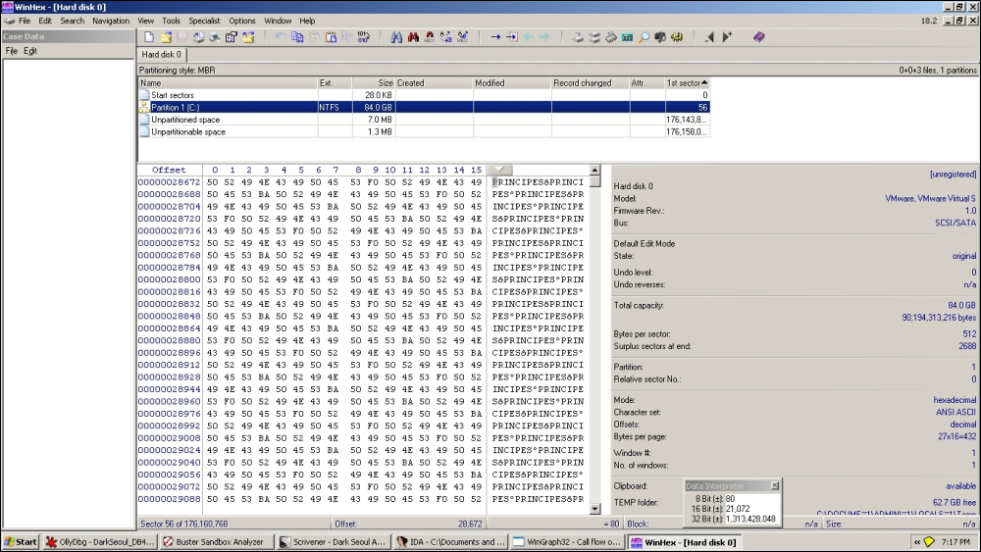The width and height of the screenshot is (981, 552).
Task: Sort by Record changed column header
Action: [590, 82]
